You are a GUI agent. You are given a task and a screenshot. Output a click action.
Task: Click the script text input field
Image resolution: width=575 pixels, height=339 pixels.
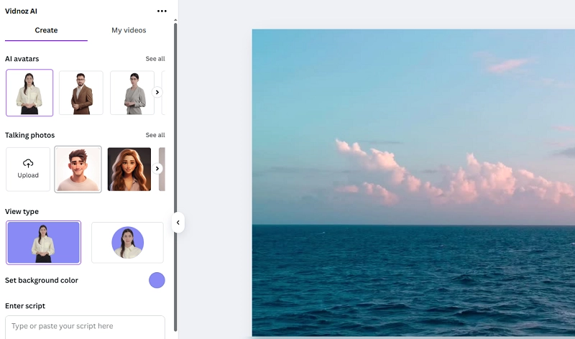[85, 326]
